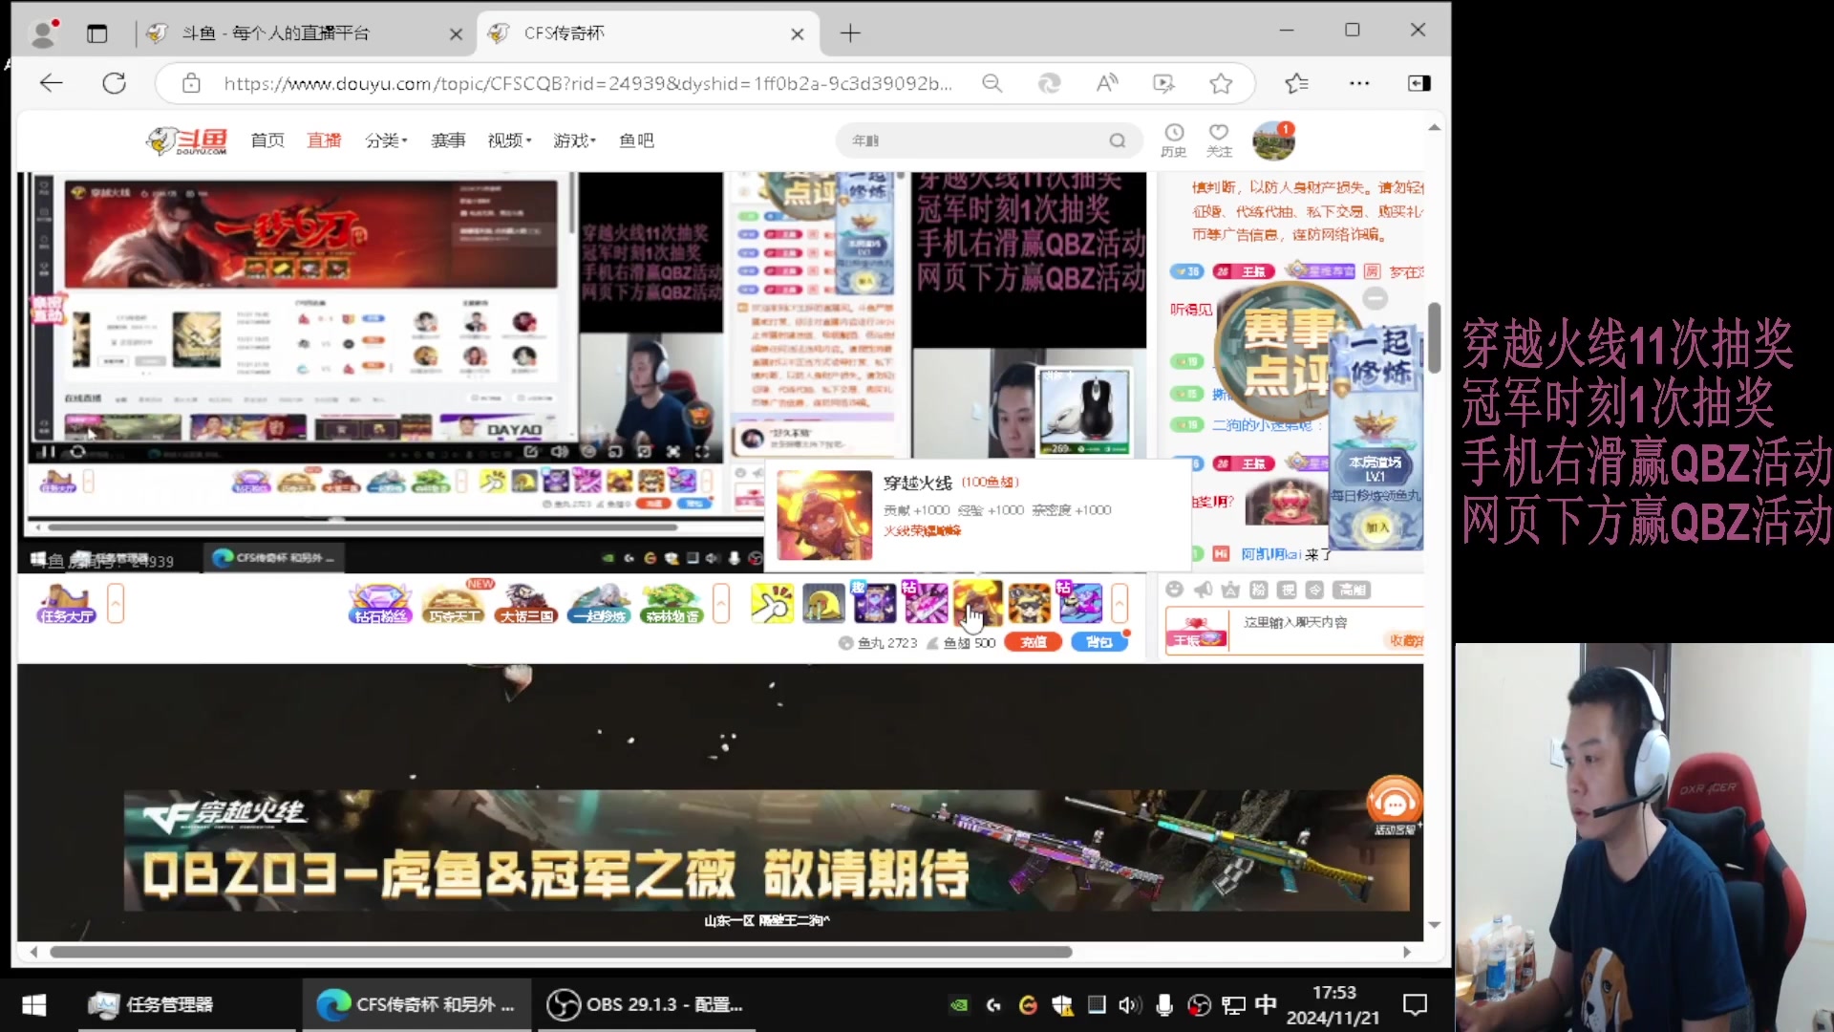
Task: Open the 巧夺天工 activity icon
Action: [x=453, y=604]
